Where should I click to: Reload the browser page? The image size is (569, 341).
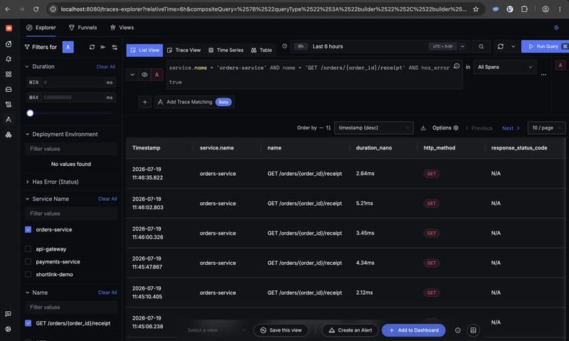point(36,9)
